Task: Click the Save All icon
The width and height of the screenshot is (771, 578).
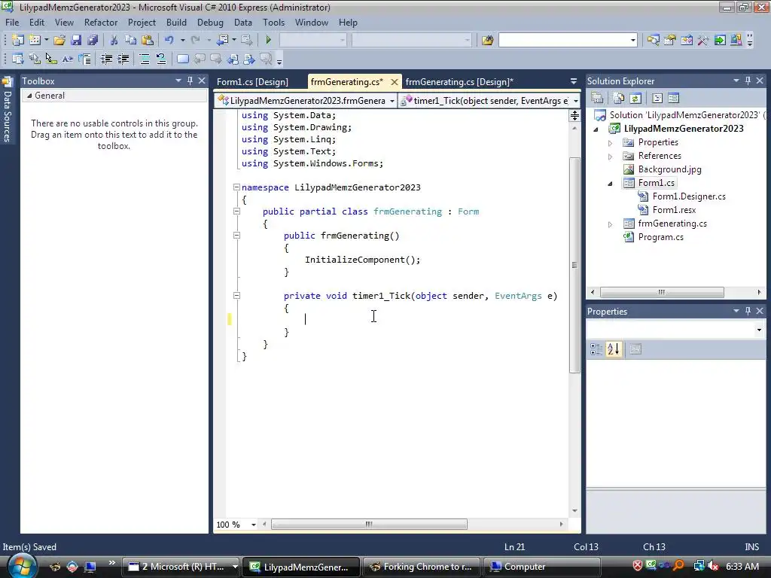Action: click(x=93, y=40)
